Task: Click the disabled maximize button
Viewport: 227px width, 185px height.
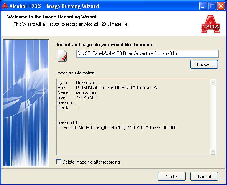Action: pyautogui.click(x=212, y=6)
